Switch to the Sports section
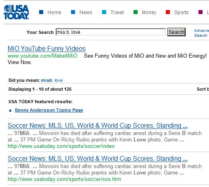The image size is (209, 187). pos(181,12)
